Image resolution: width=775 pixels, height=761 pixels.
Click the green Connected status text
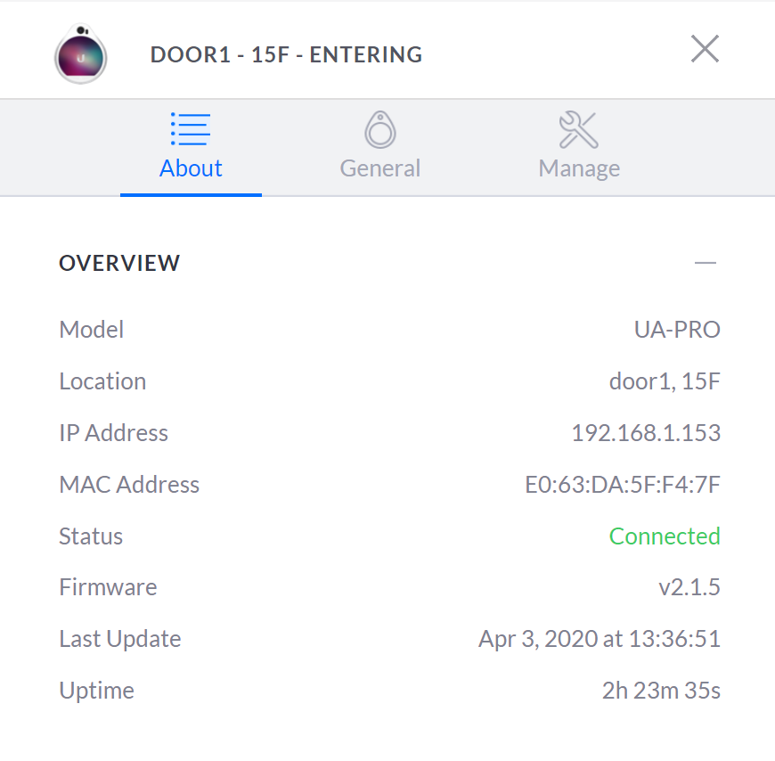[665, 536]
